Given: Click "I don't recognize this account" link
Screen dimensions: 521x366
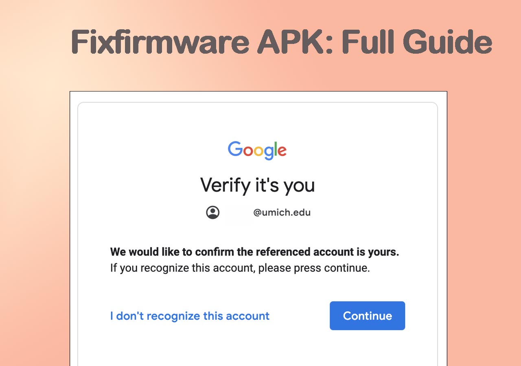Looking at the screenshot, I should (x=190, y=316).
